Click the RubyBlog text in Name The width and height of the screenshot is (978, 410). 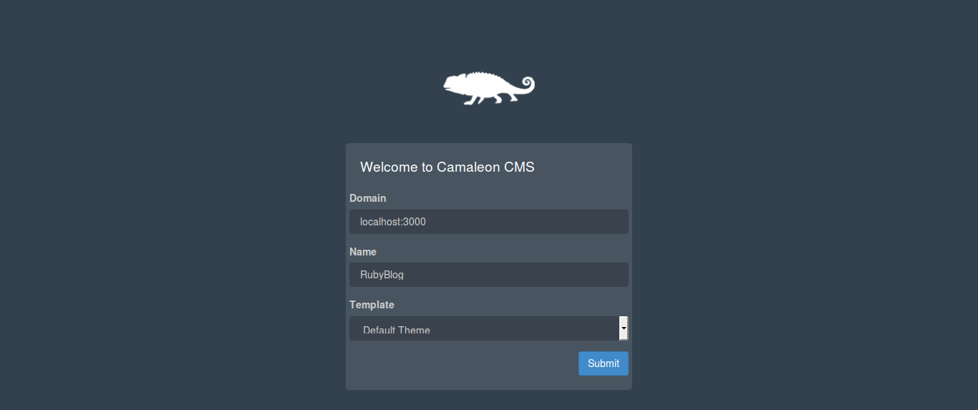coord(382,275)
